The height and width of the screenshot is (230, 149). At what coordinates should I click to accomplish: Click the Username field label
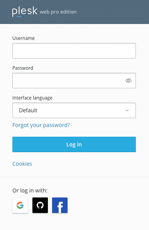[x=24, y=38]
